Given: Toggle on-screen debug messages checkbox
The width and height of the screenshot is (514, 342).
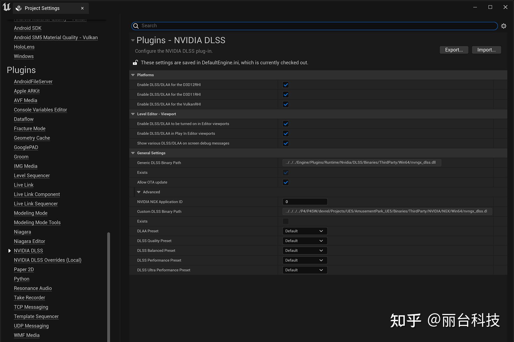Looking at the screenshot, I should coord(286,143).
